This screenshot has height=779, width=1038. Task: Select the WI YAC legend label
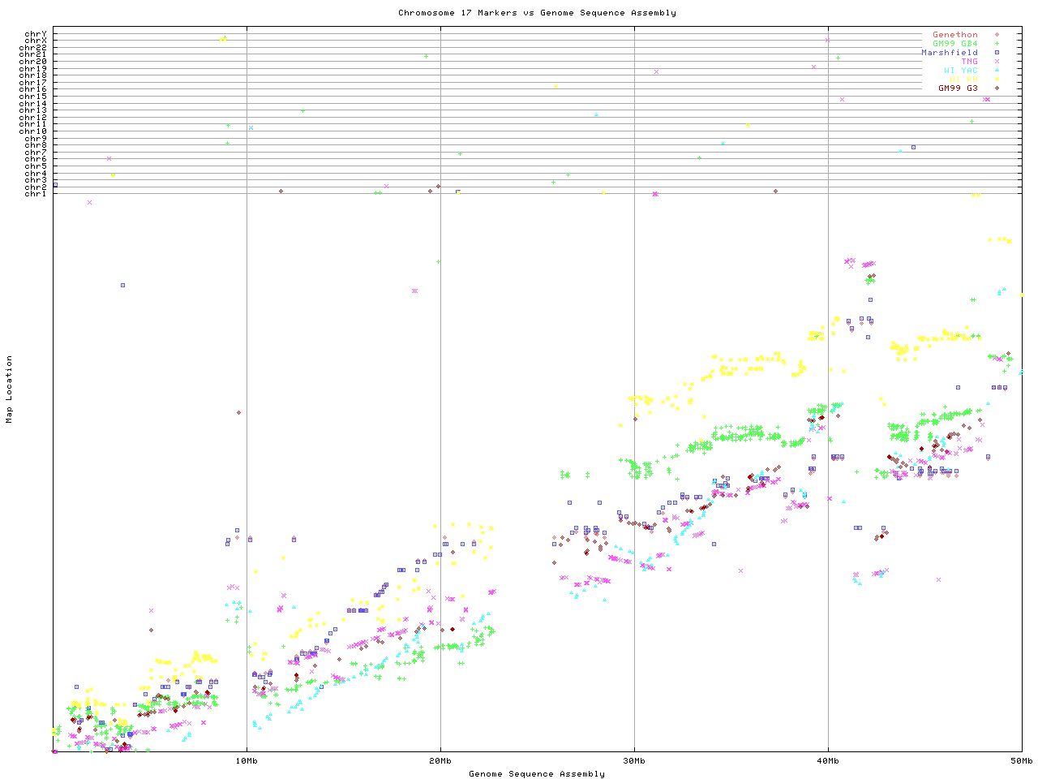[960, 71]
